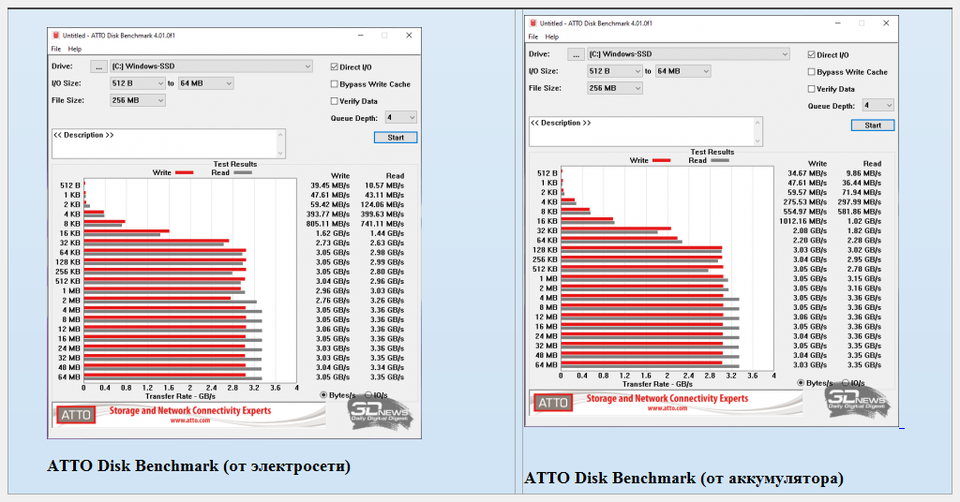Expand Queue Depth dropdown in right window
This screenshot has width=960, height=502.
[877, 105]
